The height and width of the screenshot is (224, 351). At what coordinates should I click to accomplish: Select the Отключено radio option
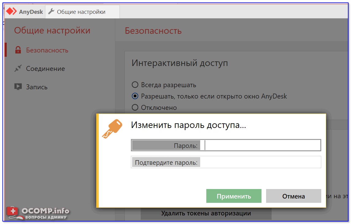click(x=135, y=107)
